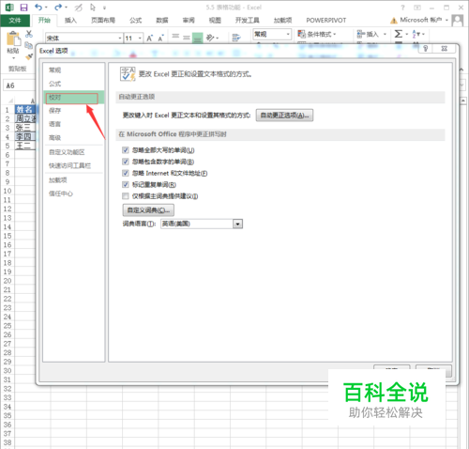Apply top align to cells
The height and width of the screenshot is (449, 469).
pos(175,38)
